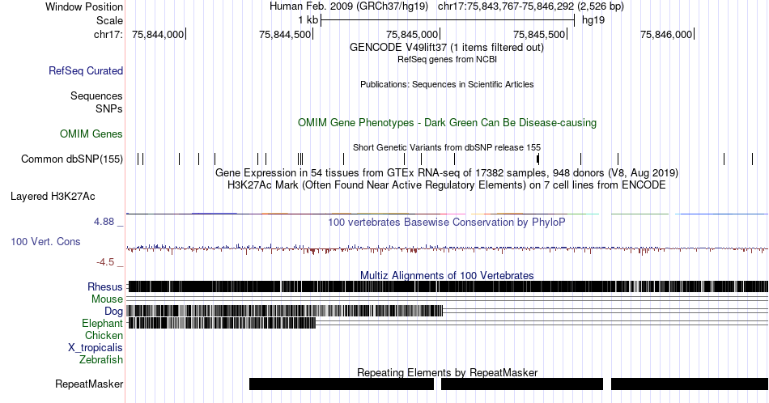Click the Window Position label
Screen dimensions: 769x403
pyautogui.click(x=84, y=6)
